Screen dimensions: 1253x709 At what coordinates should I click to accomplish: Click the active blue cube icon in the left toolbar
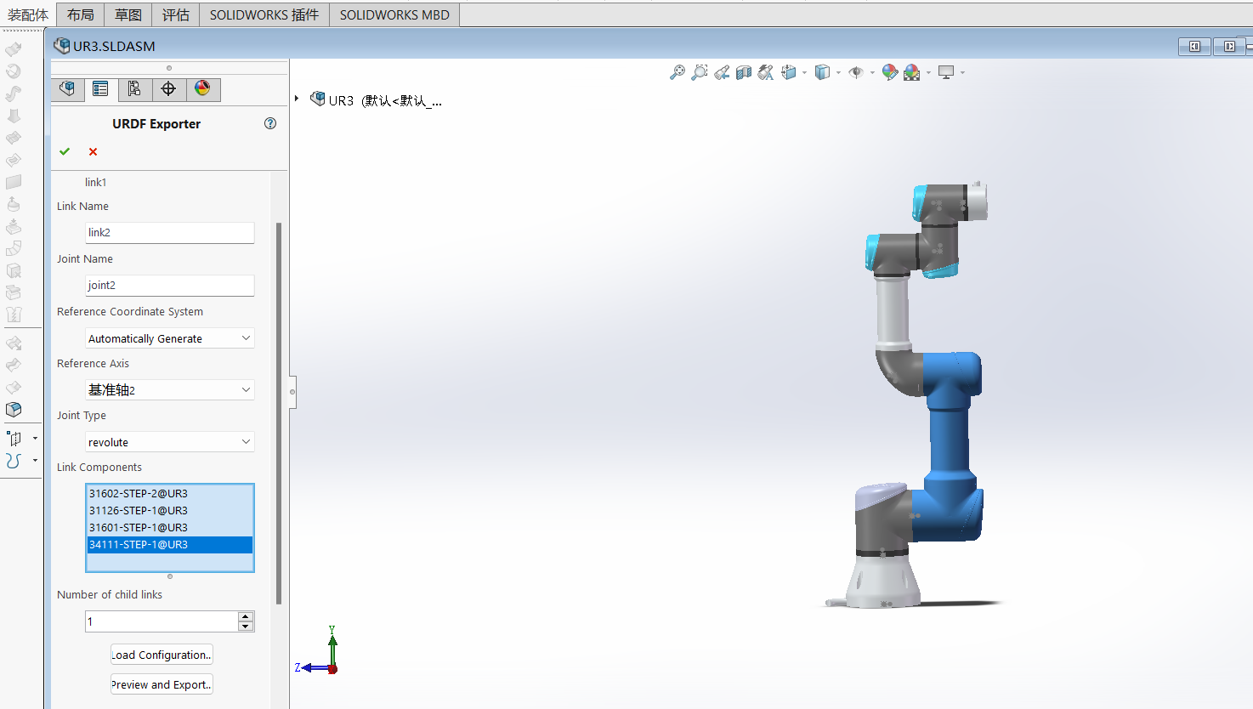click(14, 409)
